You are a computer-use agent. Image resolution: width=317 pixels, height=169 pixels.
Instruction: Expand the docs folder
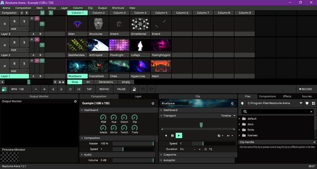click(x=240, y=124)
